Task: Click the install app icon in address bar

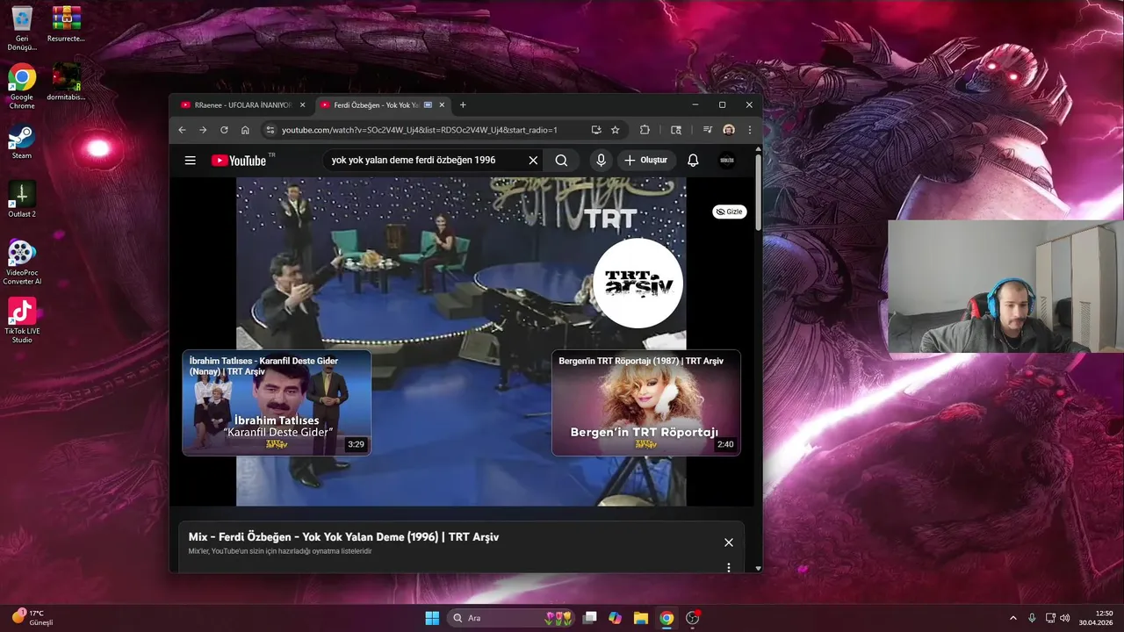Action: [596, 130]
